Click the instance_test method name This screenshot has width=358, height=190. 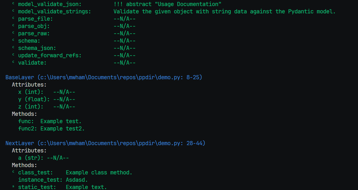click(x=38, y=180)
